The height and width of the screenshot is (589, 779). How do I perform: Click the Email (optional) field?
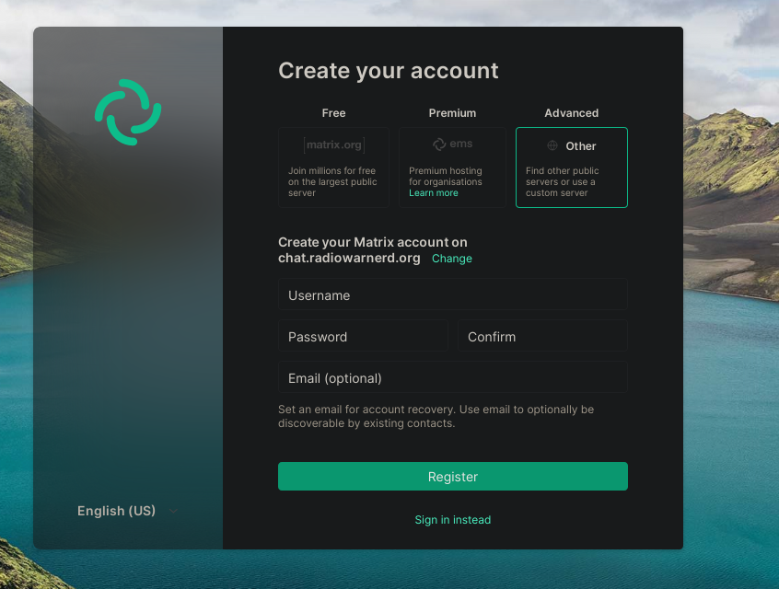pyautogui.click(x=453, y=378)
